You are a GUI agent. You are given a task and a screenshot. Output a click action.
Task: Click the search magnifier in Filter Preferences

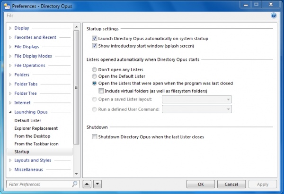[x=75, y=184]
